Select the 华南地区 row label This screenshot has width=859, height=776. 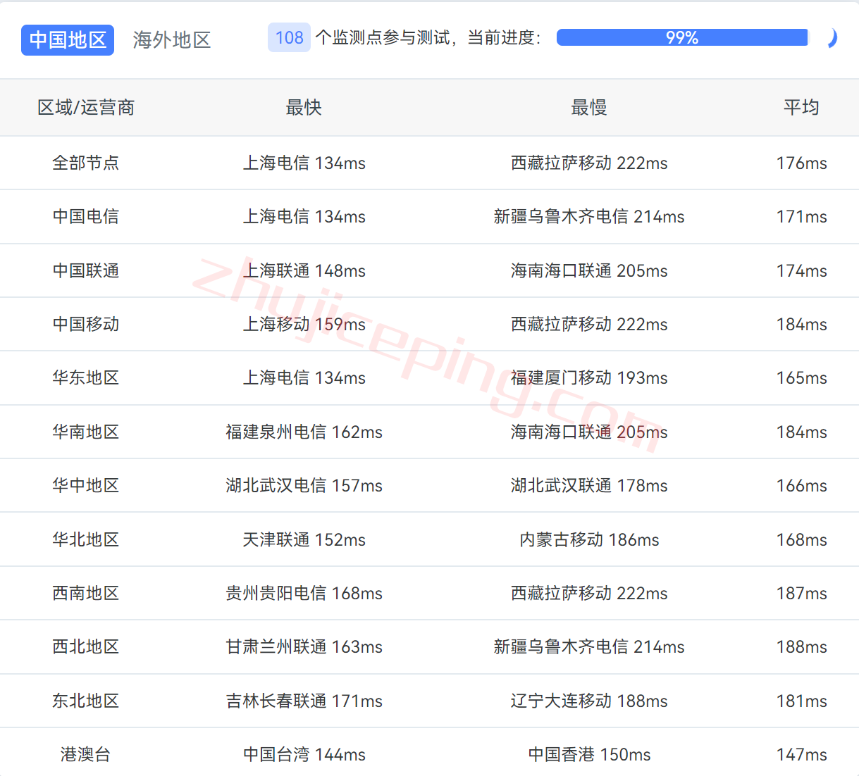click(86, 432)
